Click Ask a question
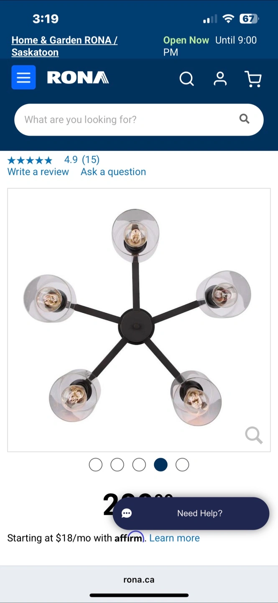Image resolution: width=278 pixels, height=603 pixels. (113, 172)
